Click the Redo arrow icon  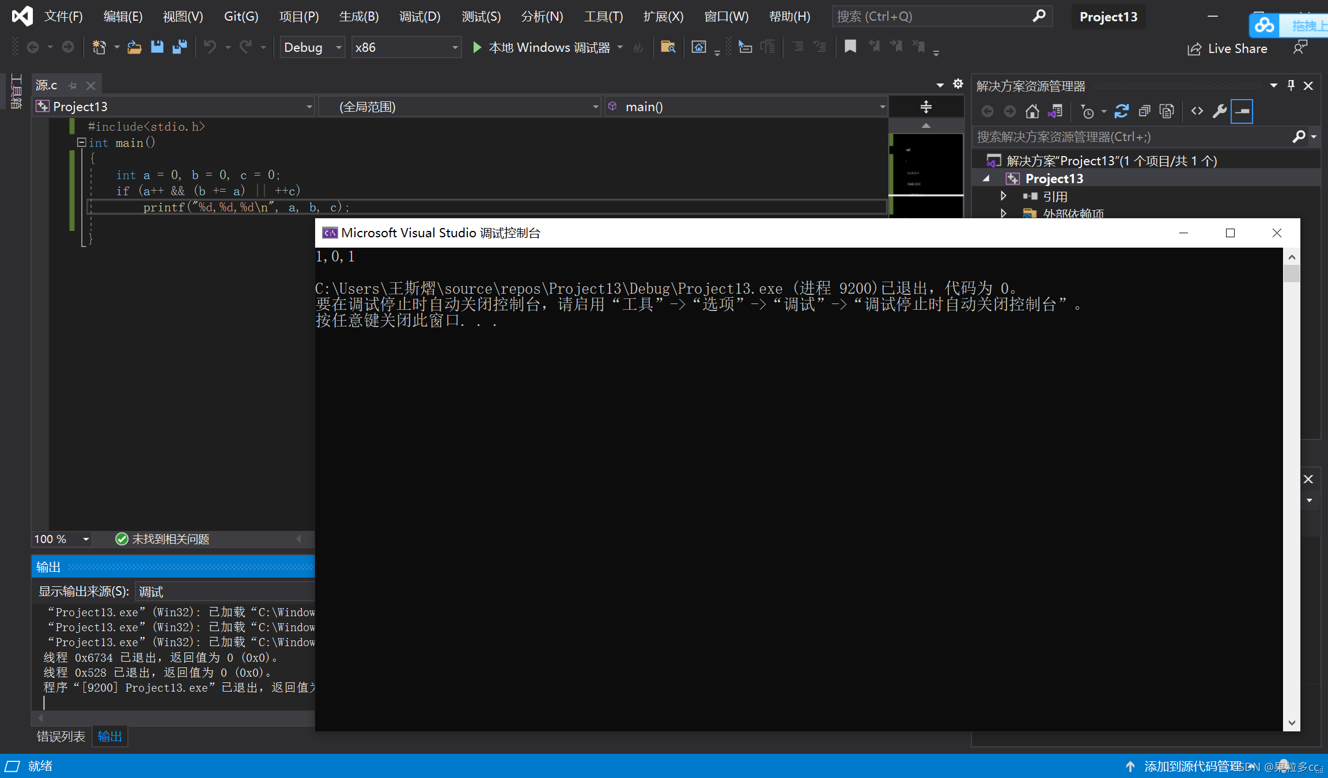tap(246, 47)
